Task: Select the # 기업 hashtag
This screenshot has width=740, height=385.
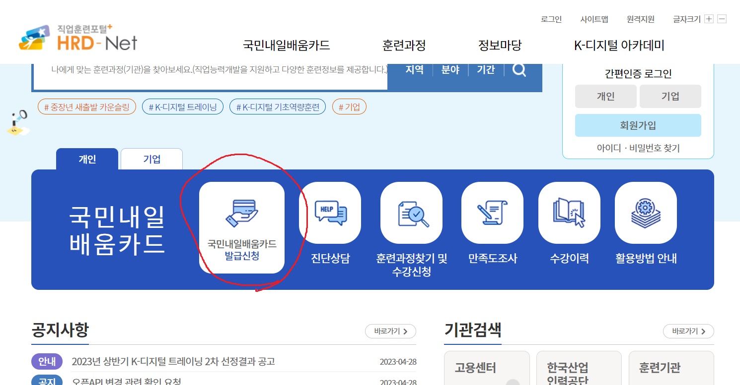Action: pos(349,107)
